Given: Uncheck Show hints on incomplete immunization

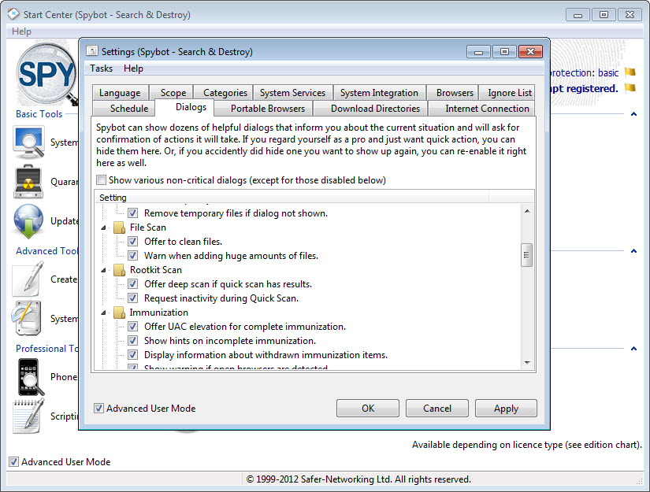Looking at the screenshot, I should tap(132, 341).
